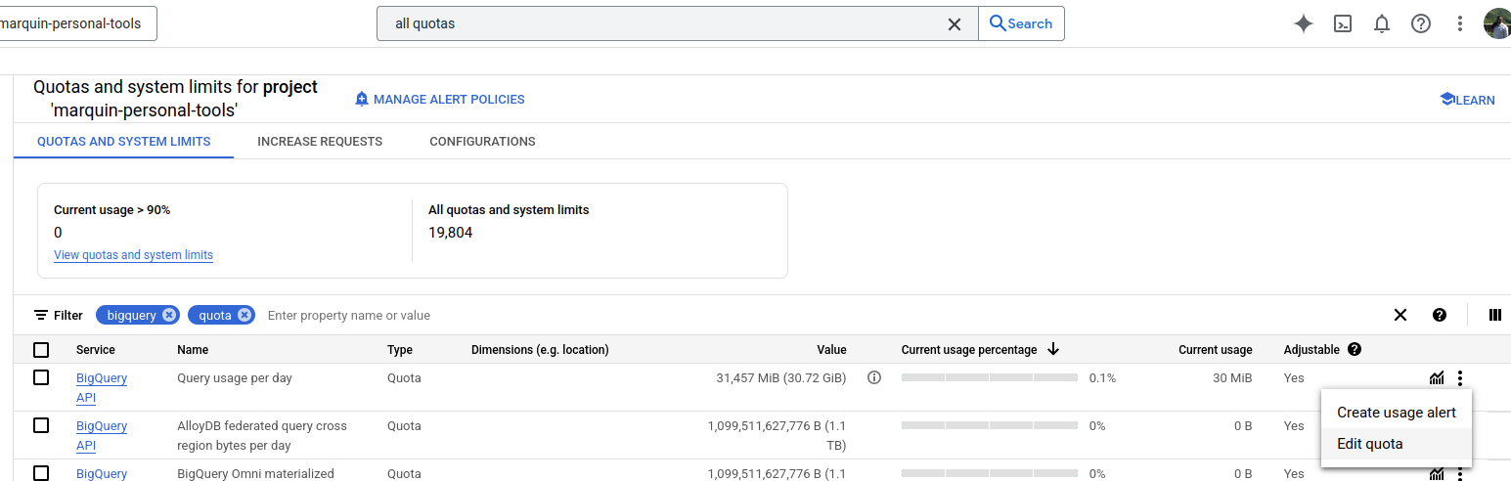Click the Filter icon label

pos(58,315)
